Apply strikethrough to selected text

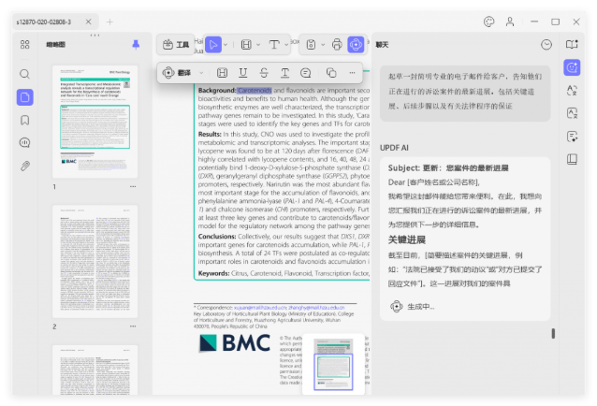[x=264, y=73]
